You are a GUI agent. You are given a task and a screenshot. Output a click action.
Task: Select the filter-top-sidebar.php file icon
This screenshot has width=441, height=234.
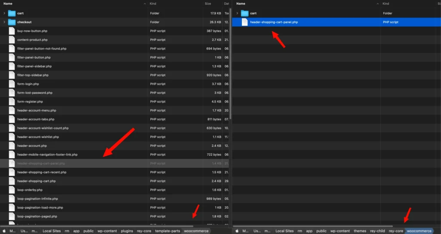click(x=12, y=75)
